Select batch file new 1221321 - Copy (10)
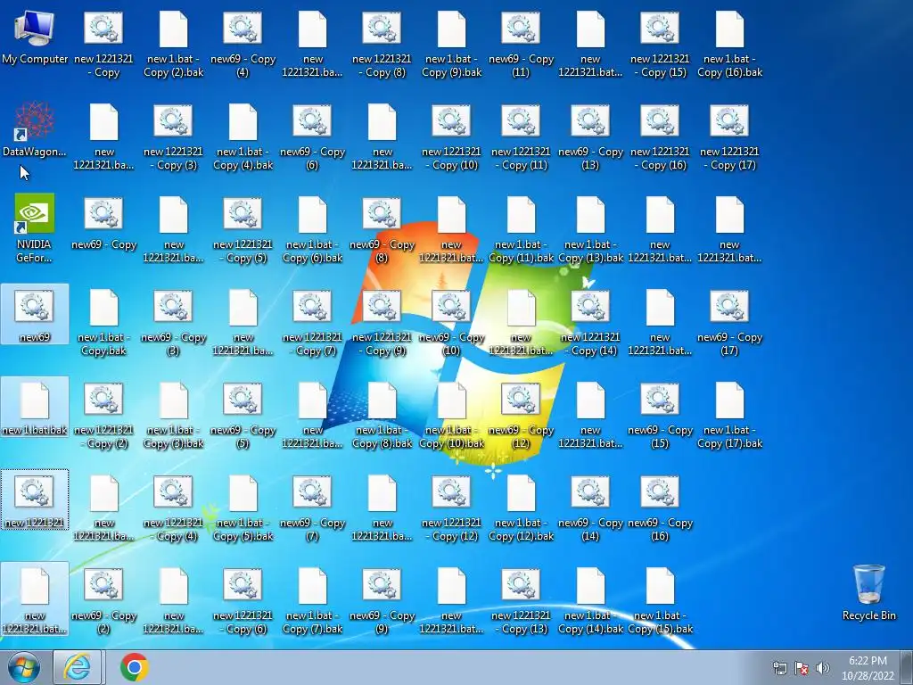Screen dimensions: 913x685 coord(451,136)
